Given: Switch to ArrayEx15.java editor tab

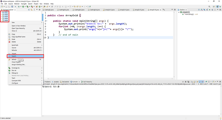Looking at the screenshot, I should (139, 10).
